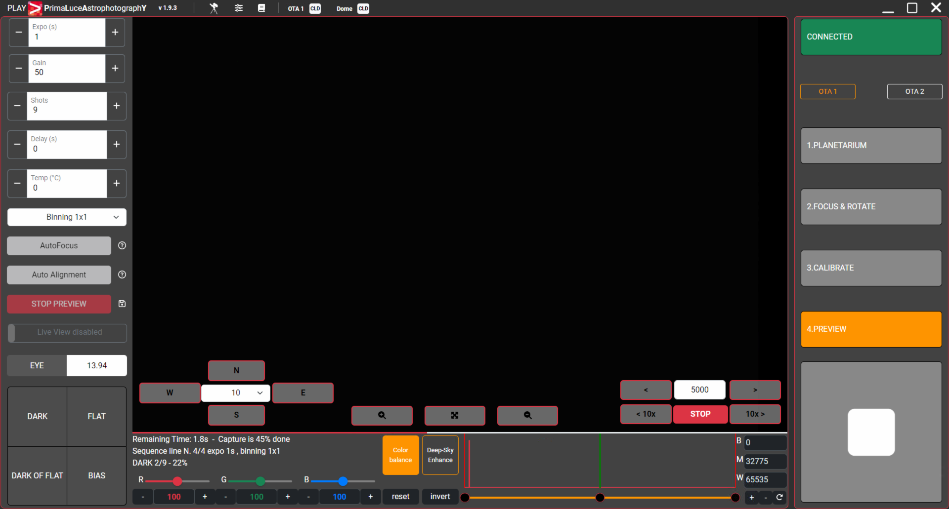Open the telescope icon in the top bar
This screenshot has width=949, height=509.
coord(214,8)
